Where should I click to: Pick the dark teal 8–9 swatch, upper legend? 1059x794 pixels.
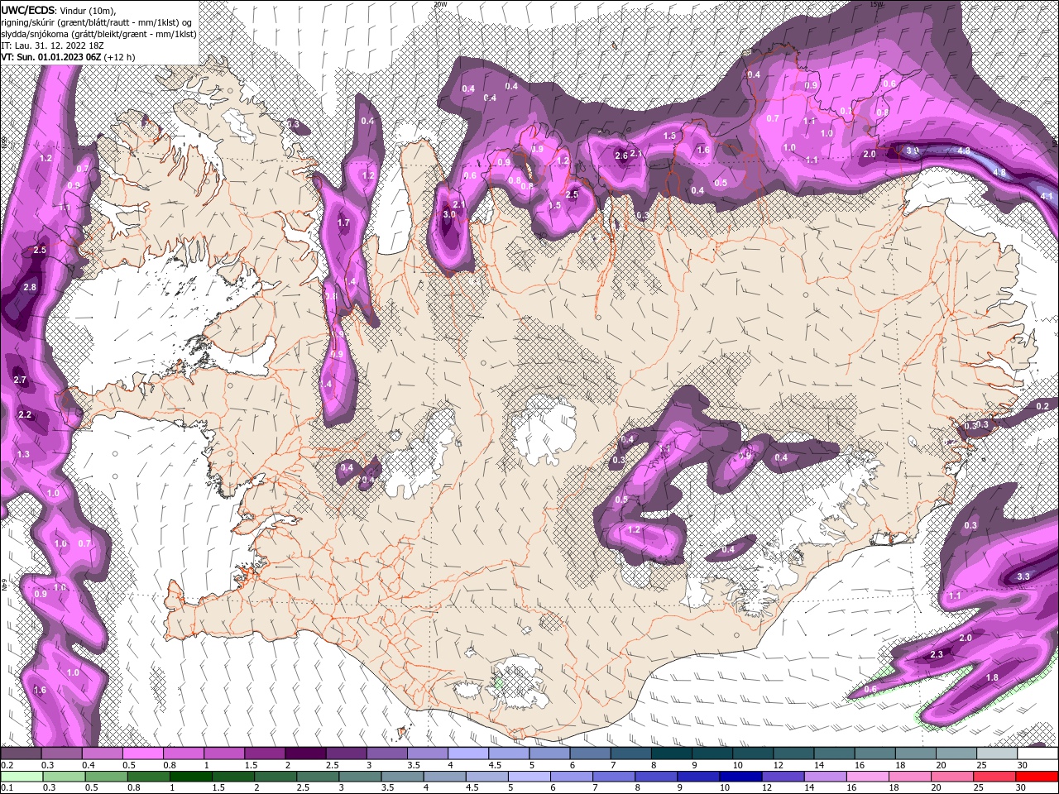click(x=672, y=753)
